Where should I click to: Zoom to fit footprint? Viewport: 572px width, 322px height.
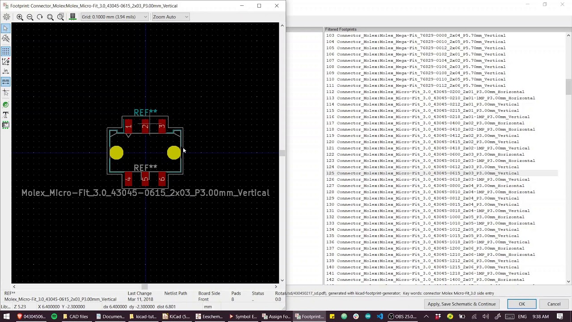pos(50,17)
